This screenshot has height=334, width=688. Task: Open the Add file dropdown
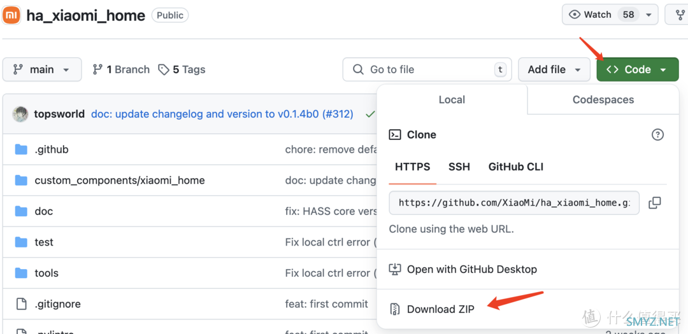[x=554, y=69]
